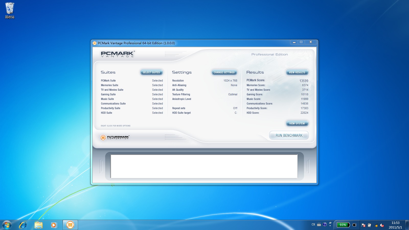Viewport: 409px width, 230px height.
Task: Click the VIEW RESULTS button
Action: point(297,72)
